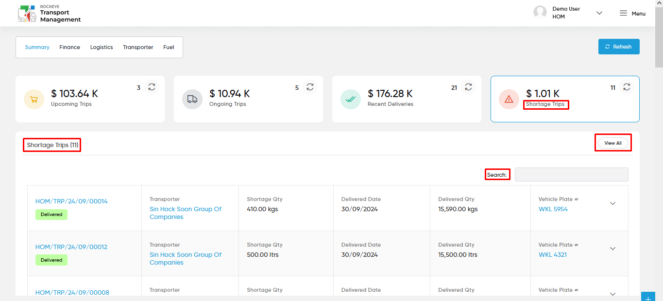Image resolution: width=663 pixels, height=301 pixels.
Task: Select the Transporter tab
Action: tap(138, 47)
